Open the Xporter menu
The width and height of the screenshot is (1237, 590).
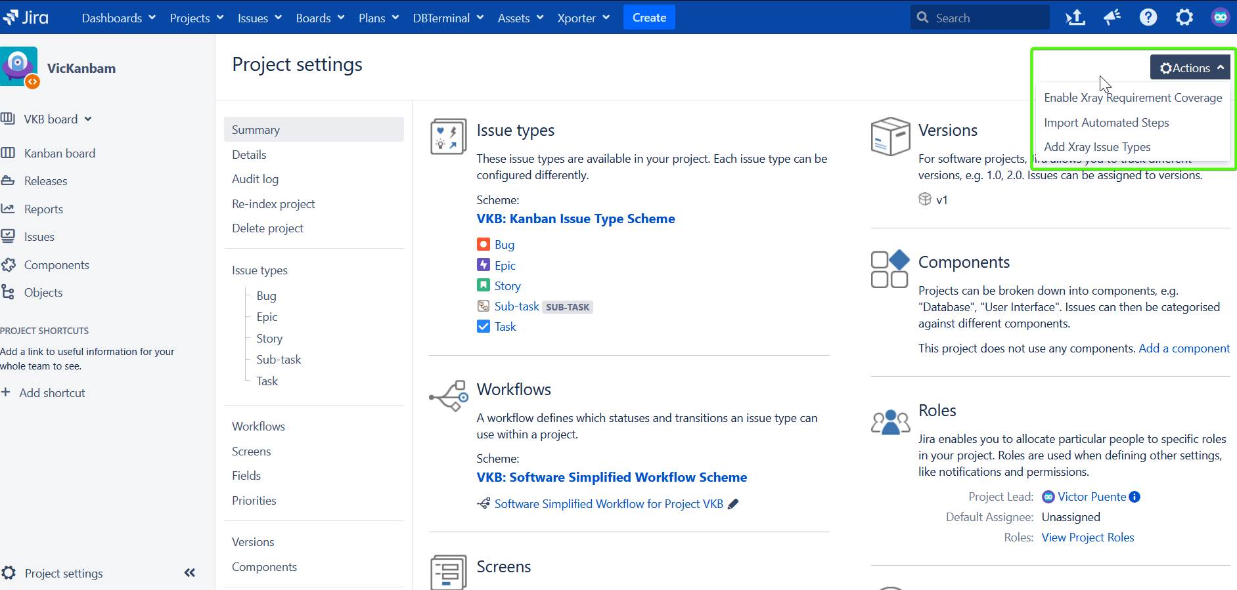click(x=583, y=18)
